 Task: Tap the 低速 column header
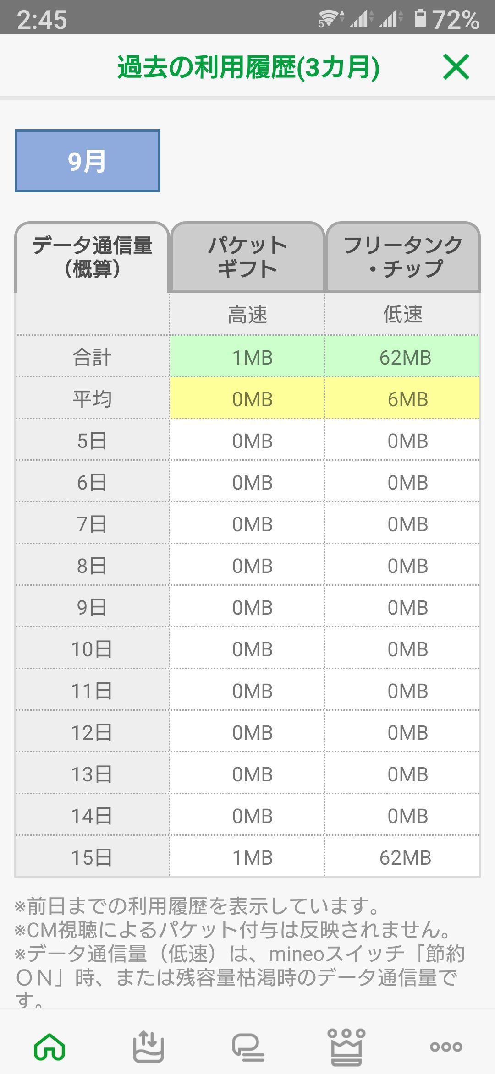pyautogui.click(x=403, y=315)
